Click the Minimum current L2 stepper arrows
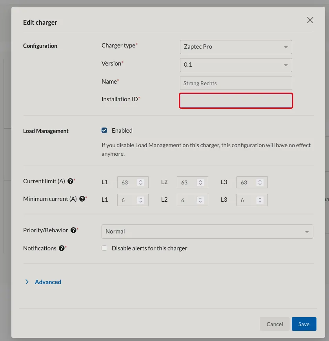 [200, 200]
